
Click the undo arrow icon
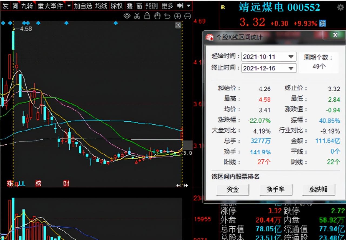167,16
